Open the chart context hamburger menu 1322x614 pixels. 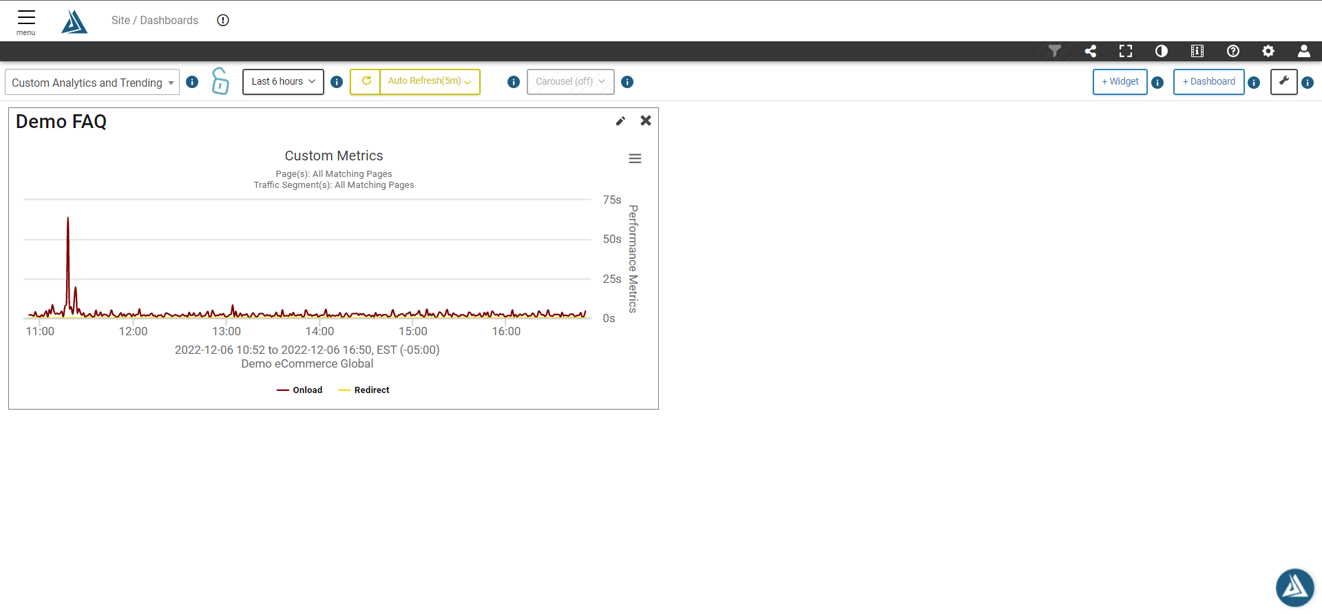635,159
